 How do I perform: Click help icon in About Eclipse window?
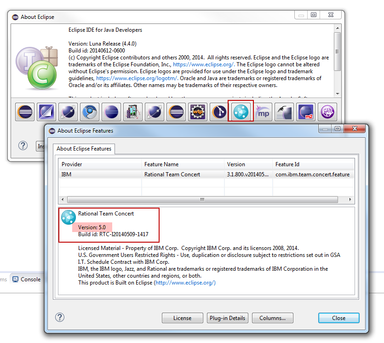click(23, 145)
